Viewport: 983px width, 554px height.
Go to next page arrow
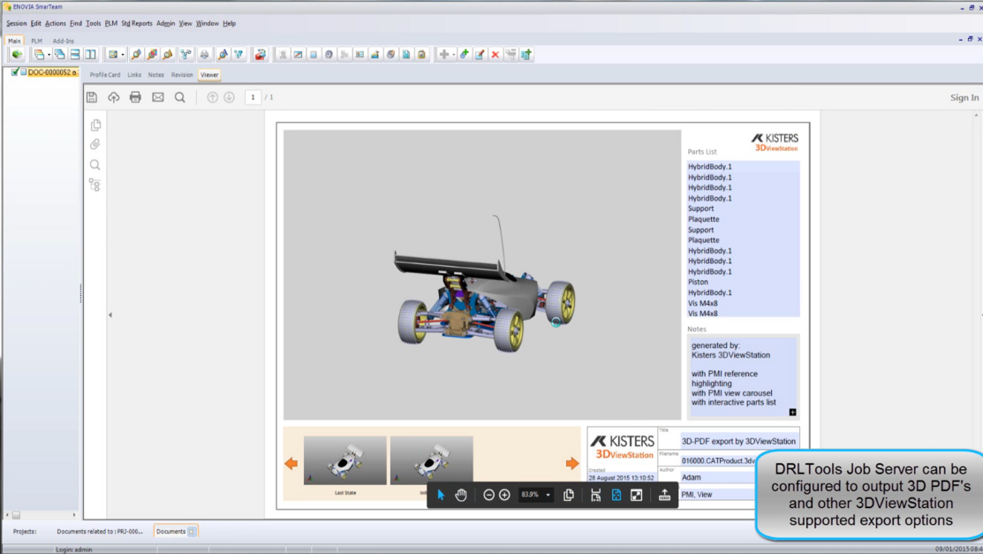pyautogui.click(x=230, y=97)
